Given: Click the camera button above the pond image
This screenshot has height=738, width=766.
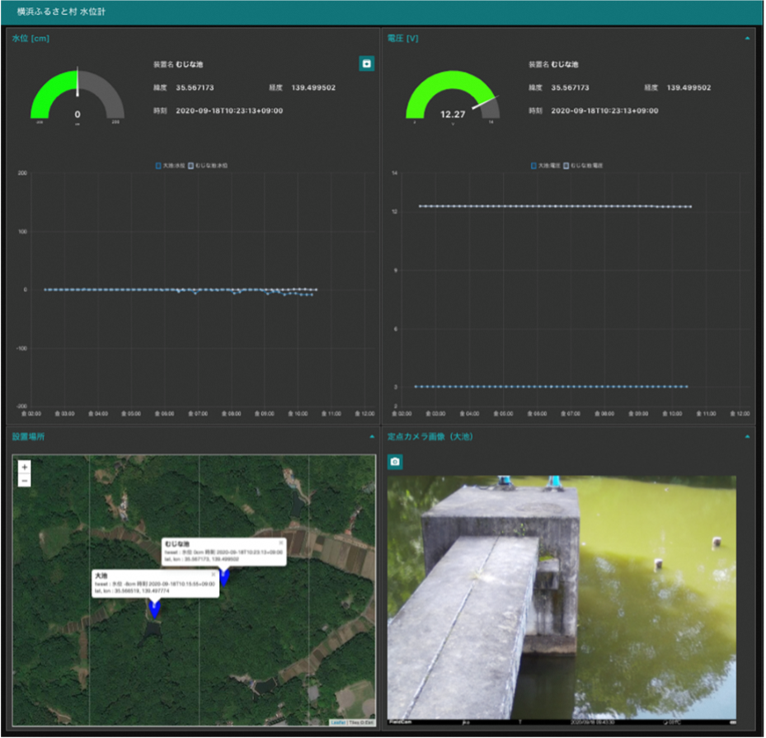Looking at the screenshot, I should point(395,462).
